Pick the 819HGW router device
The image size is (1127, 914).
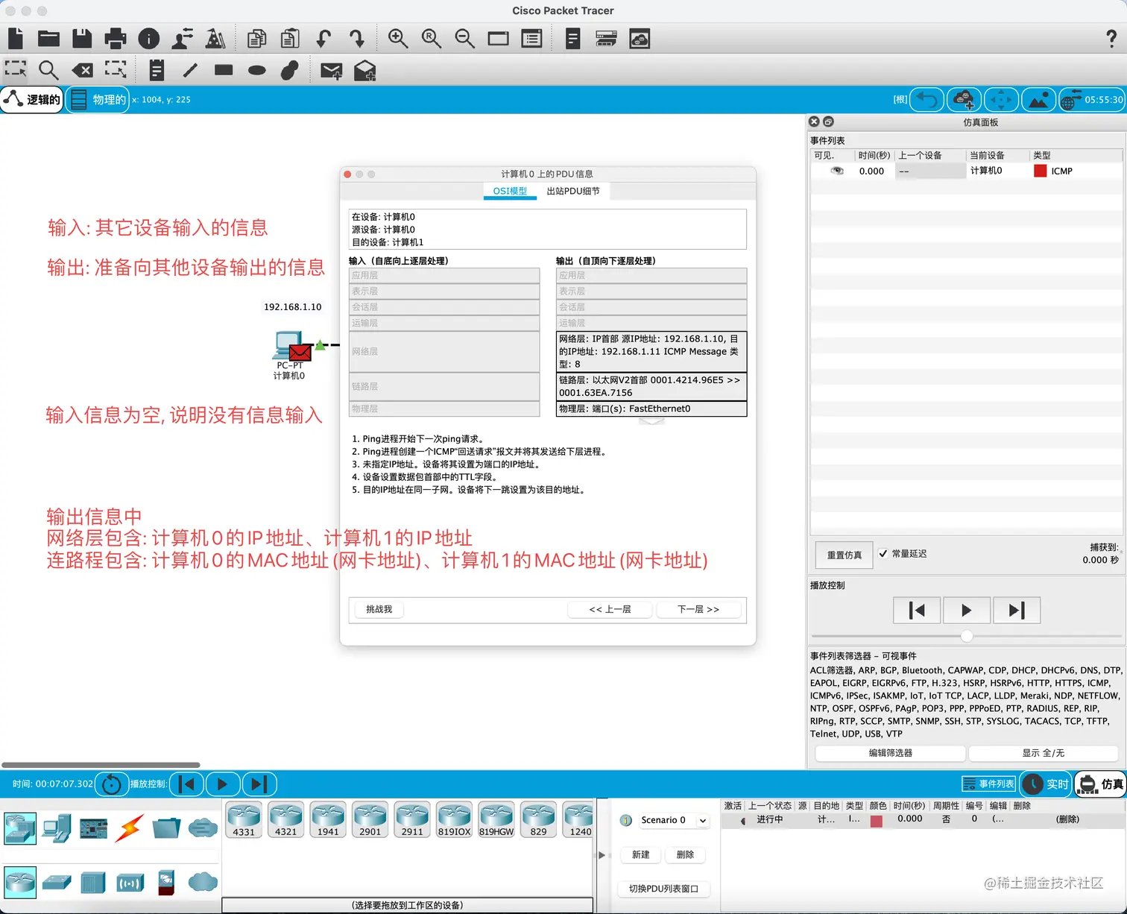tap(496, 820)
